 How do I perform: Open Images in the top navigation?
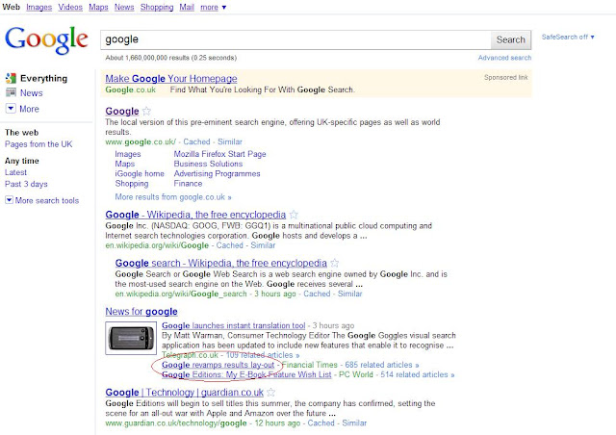(38, 7)
